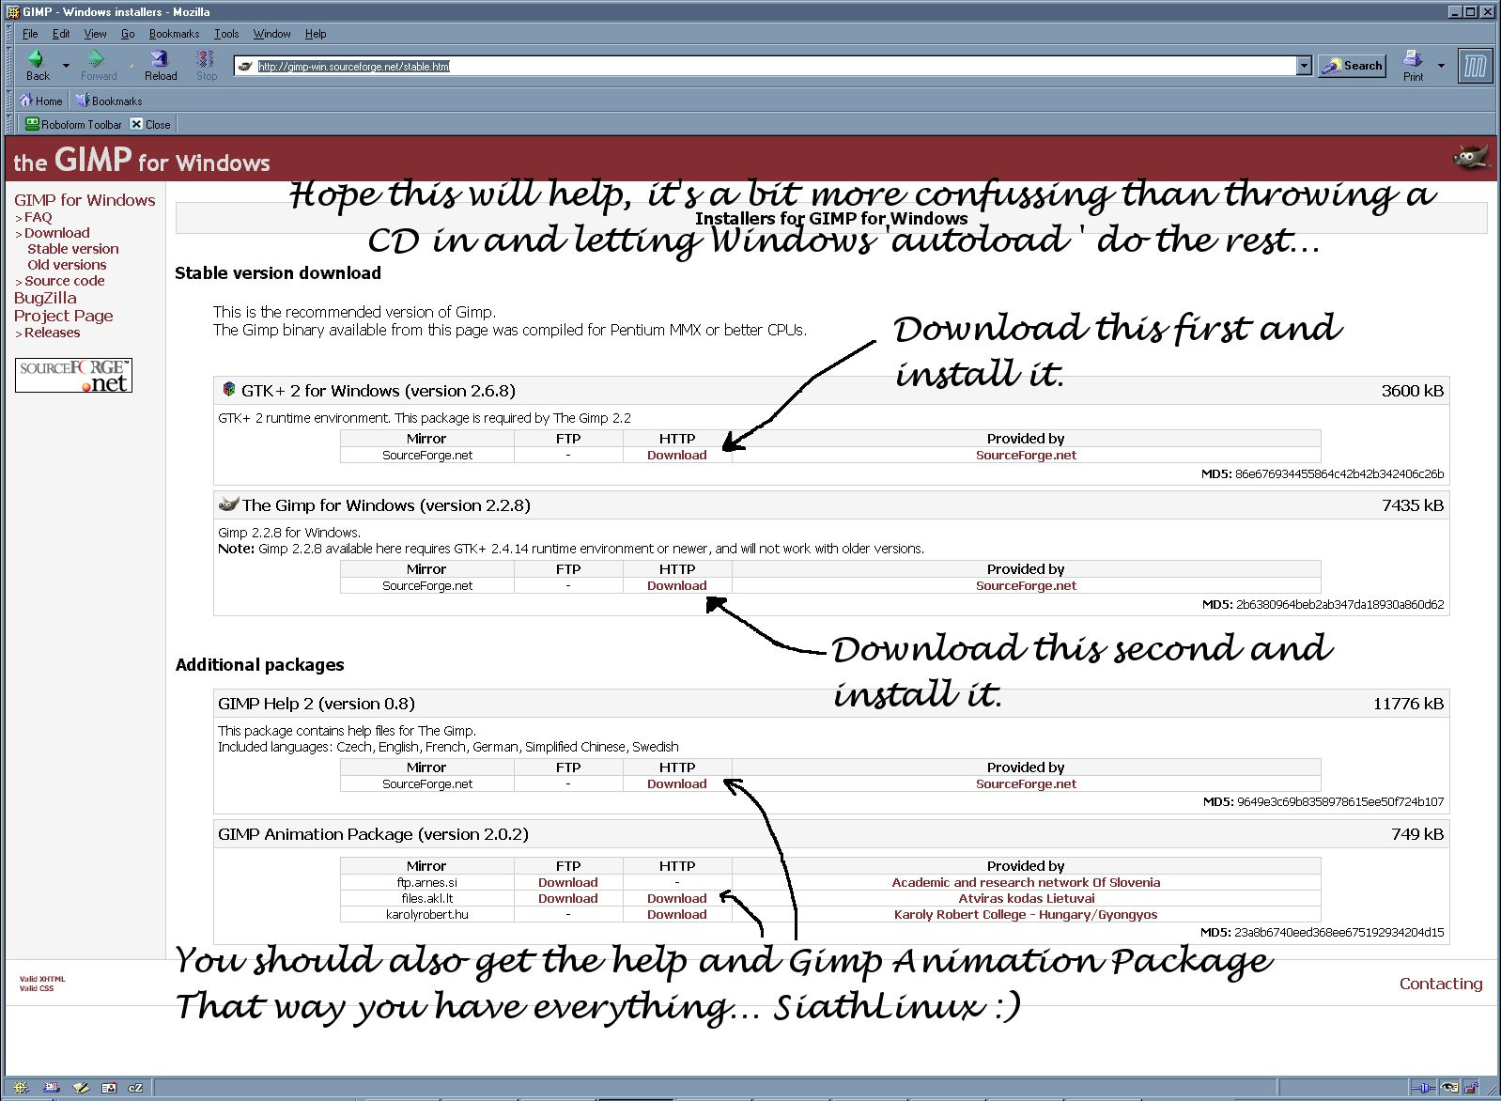Open the Window menu
The height and width of the screenshot is (1101, 1501).
[x=271, y=34]
